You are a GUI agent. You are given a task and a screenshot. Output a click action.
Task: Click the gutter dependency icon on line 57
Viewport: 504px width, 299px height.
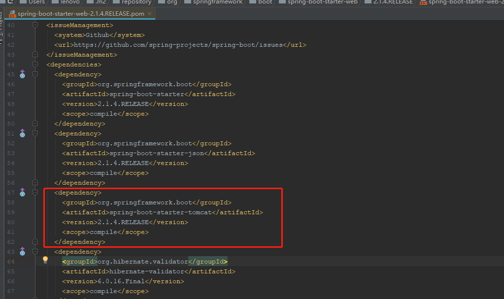[22, 193]
